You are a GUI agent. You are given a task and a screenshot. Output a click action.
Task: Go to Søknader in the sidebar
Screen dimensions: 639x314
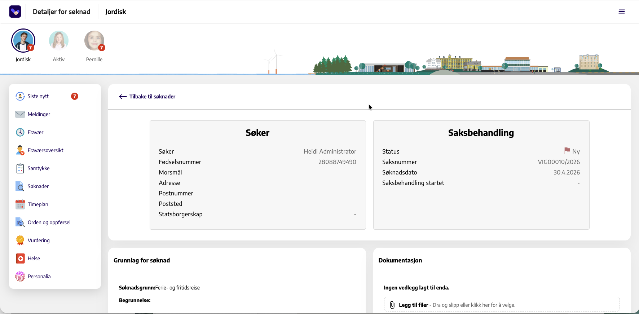pyautogui.click(x=38, y=186)
